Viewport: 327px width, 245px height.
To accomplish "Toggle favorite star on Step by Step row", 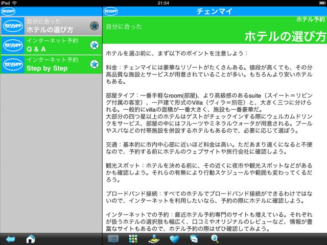I will 94,64.
